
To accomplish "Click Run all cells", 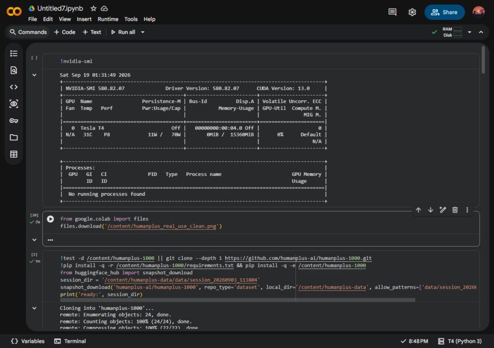I will tap(123, 32).
